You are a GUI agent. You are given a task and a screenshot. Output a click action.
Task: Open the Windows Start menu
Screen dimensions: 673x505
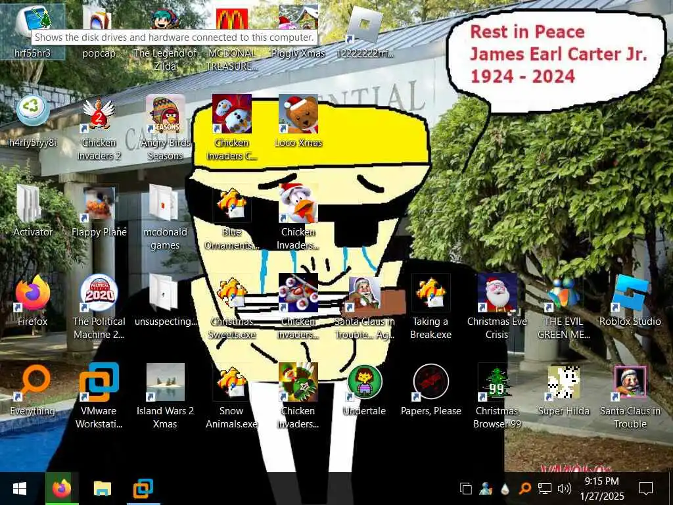20,489
